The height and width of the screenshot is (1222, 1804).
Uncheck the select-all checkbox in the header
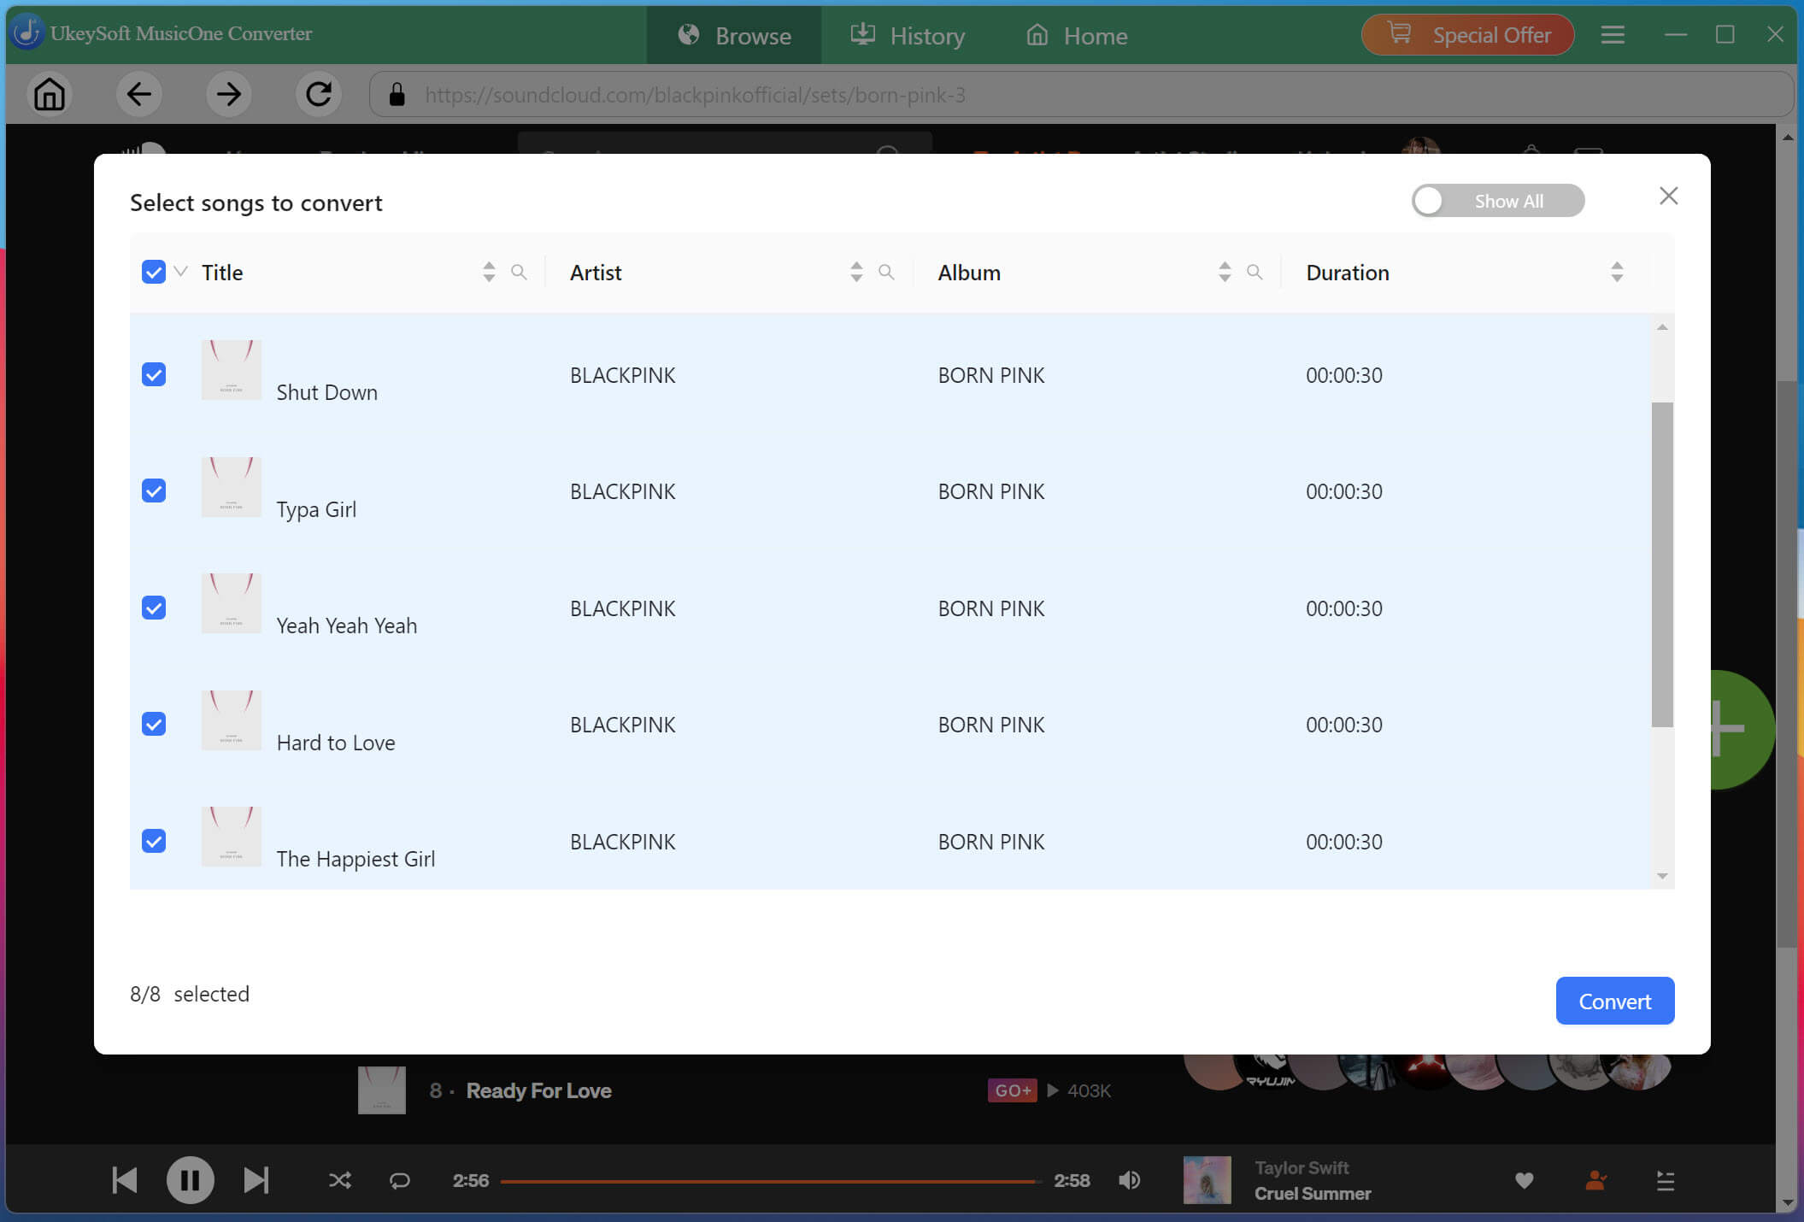[x=154, y=273]
